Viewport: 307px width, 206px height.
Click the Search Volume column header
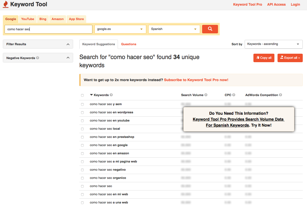pos(192,95)
